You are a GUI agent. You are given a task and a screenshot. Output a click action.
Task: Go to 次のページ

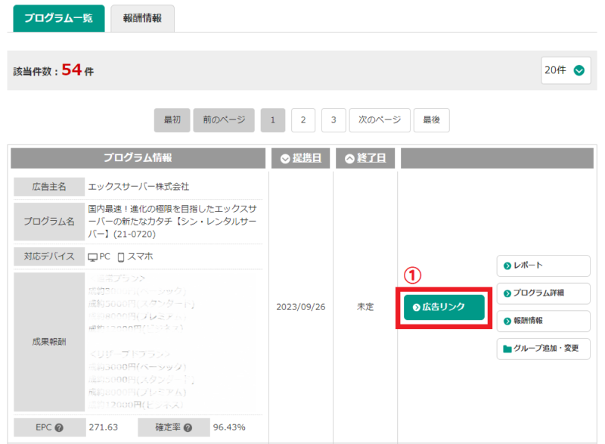pyautogui.click(x=379, y=120)
